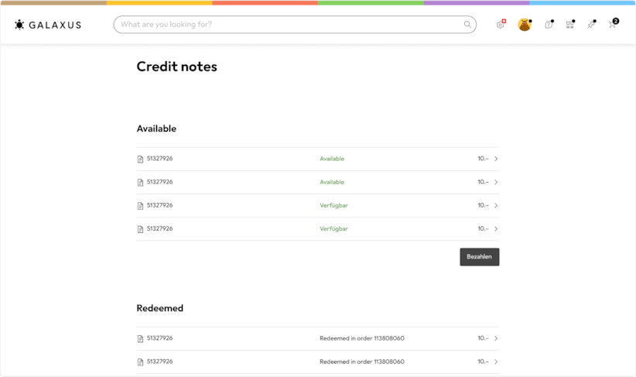
Task: Click document icon of second 'Available' credit note
Action: pyautogui.click(x=140, y=183)
